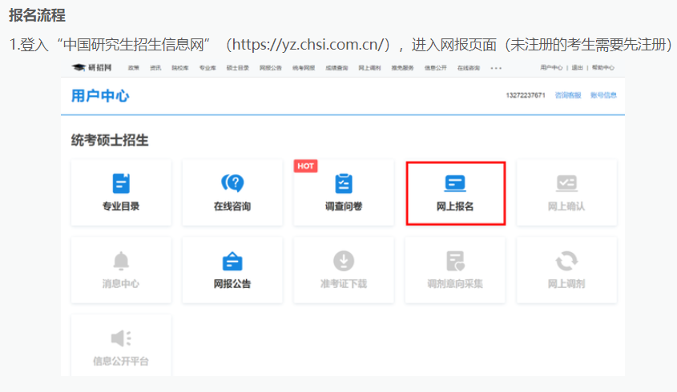Click the 调查问卷 label text
The height and width of the screenshot is (392, 677).
pos(344,206)
